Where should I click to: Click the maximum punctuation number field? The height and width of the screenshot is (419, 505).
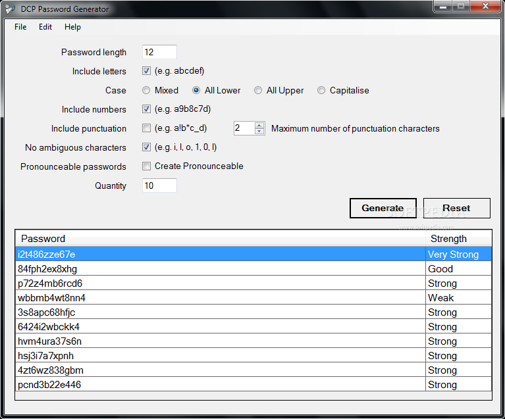(x=244, y=128)
